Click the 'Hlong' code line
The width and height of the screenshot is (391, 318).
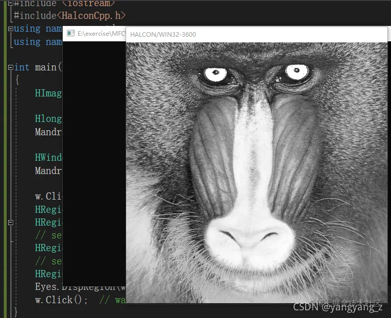[48, 119]
